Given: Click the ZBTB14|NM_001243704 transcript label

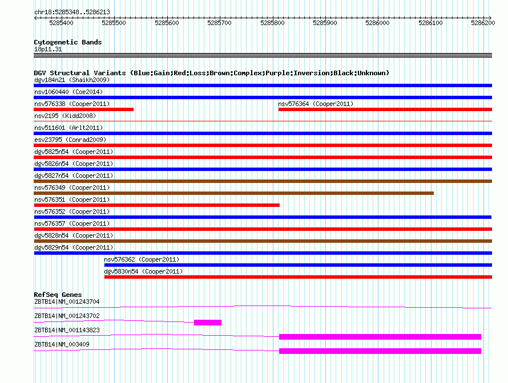Looking at the screenshot, I should (67, 301).
